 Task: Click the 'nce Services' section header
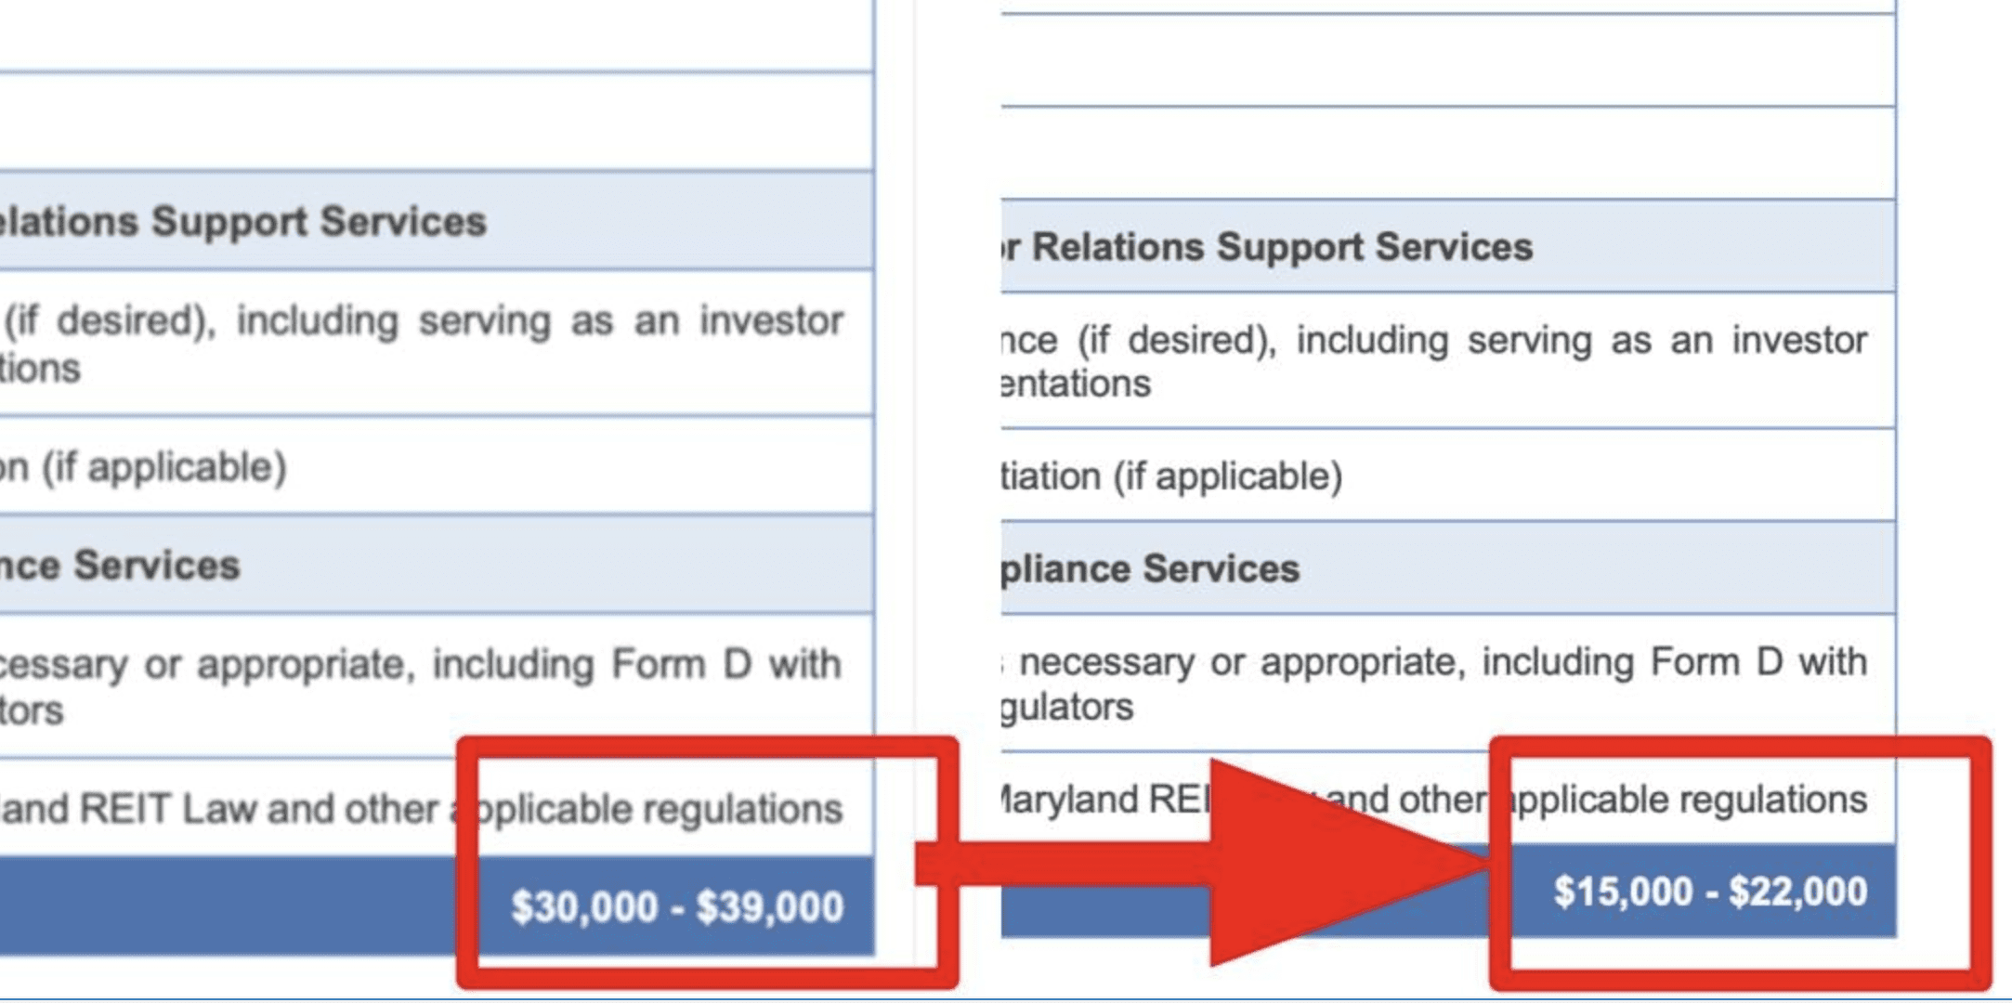pyautogui.click(x=121, y=566)
